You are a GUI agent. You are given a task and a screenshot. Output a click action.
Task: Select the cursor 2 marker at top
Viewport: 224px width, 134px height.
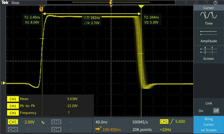click(141, 7)
